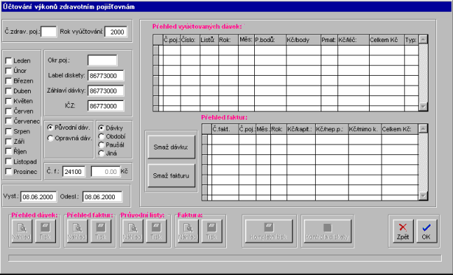
Task: Click Tisk under Přehled dávek
Action: [46, 231]
